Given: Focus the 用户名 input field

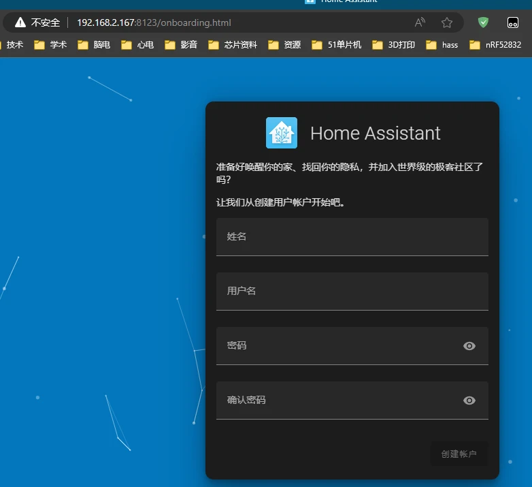Looking at the screenshot, I should pos(352,292).
